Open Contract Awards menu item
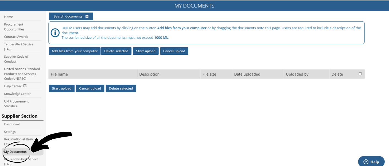 pos(16,37)
